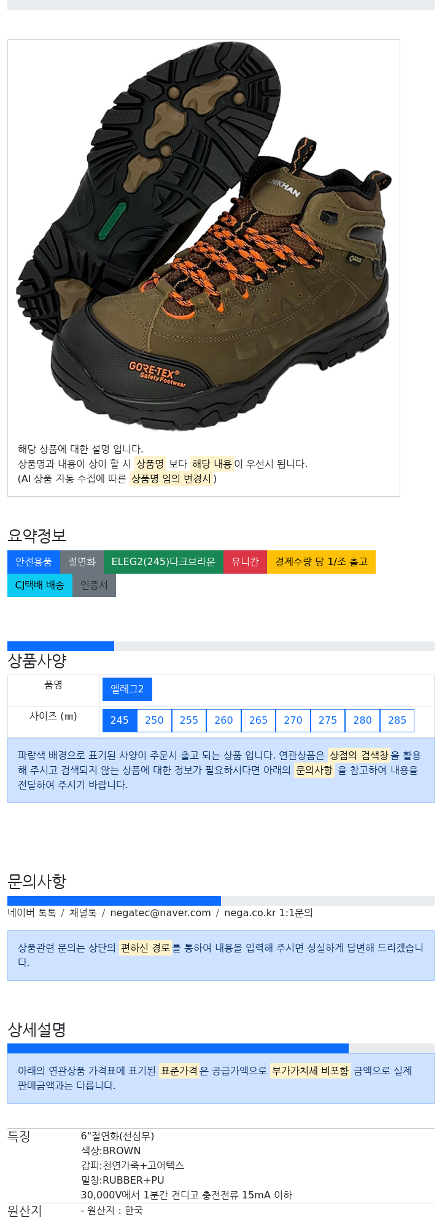This screenshot has height=1223, width=442.
Task: Select size 255 option
Action: coord(189,720)
